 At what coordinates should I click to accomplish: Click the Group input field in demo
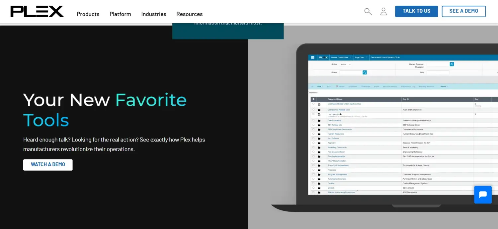coord(351,72)
